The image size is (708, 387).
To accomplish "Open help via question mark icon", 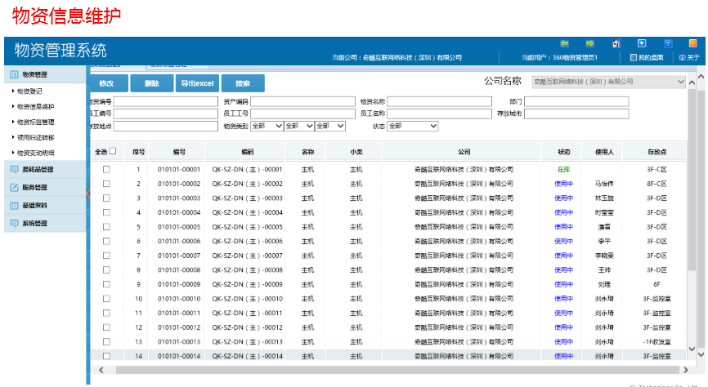I will pyautogui.click(x=668, y=43).
